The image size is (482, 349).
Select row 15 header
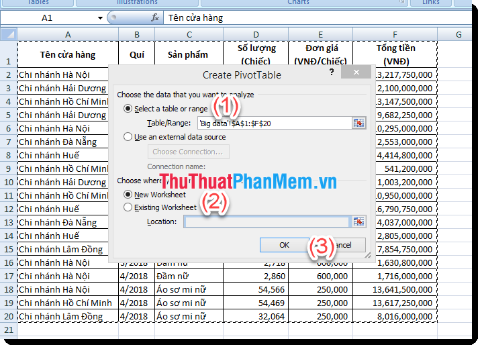[9, 249]
